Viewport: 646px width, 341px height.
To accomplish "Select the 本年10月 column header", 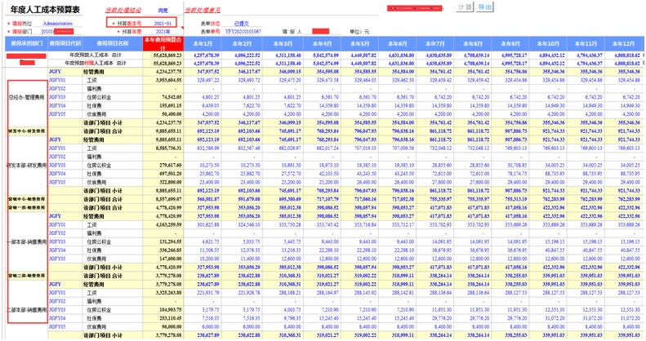I will pyautogui.click(x=548, y=43).
